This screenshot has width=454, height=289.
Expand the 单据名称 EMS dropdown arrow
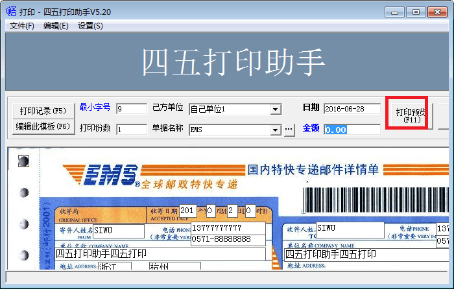pos(276,130)
